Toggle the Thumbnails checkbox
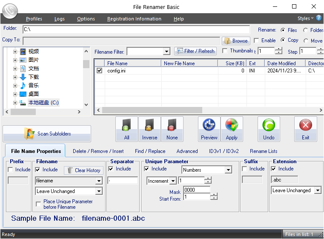The width and height of the screenshot is (324, 239). tap(225, 51)
